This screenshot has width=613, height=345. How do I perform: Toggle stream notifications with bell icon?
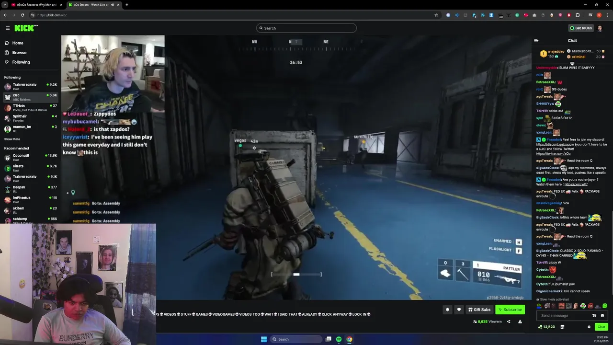pos(447,310)
